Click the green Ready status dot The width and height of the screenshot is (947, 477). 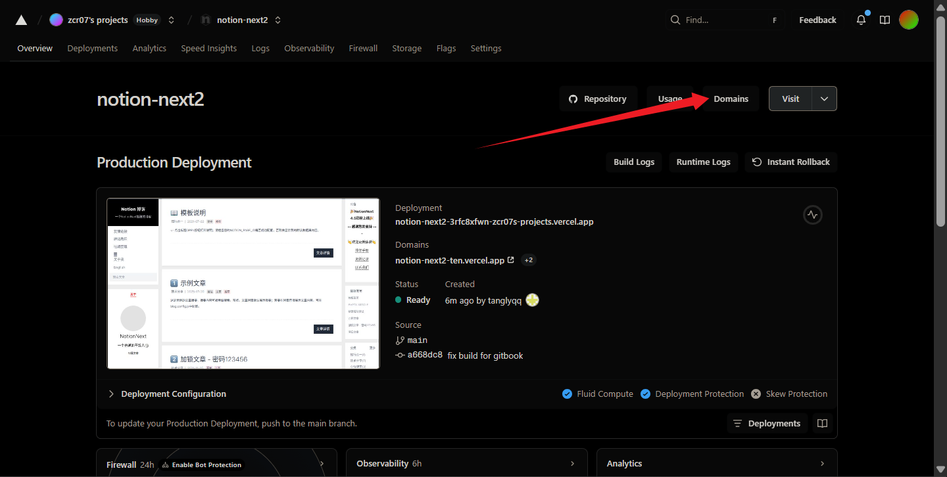[x=399, y=300]
